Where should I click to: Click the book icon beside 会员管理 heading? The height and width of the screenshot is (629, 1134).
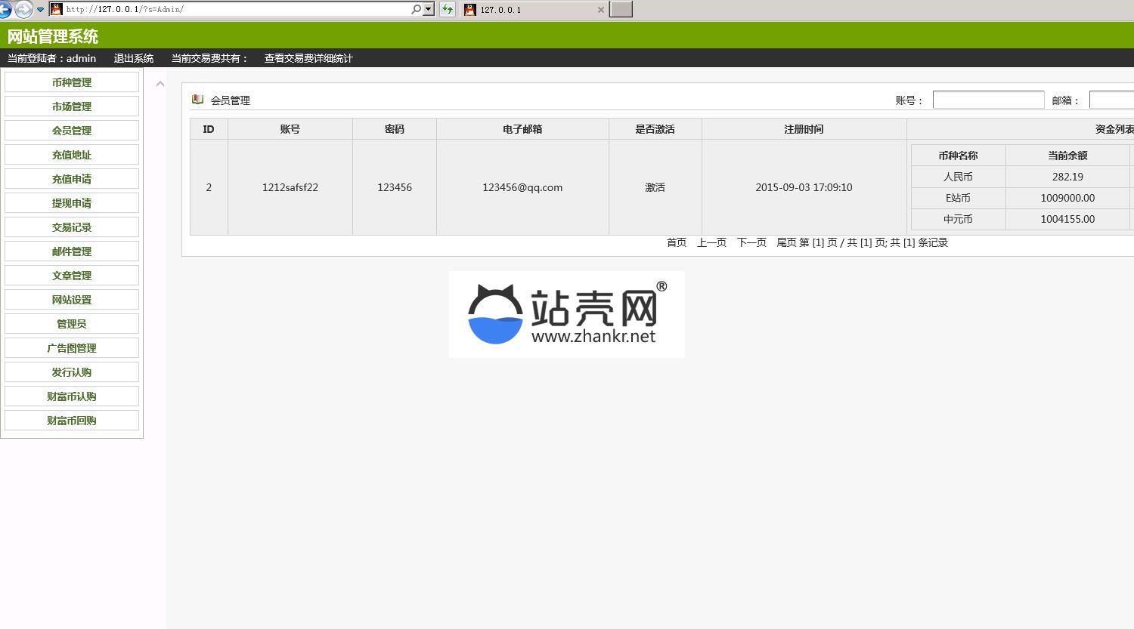click(x=197, y=100)
